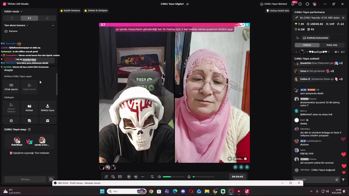Click the taskbar Ara search box
The height and width of the screenshot is (196, 349).
pos(127,191)
